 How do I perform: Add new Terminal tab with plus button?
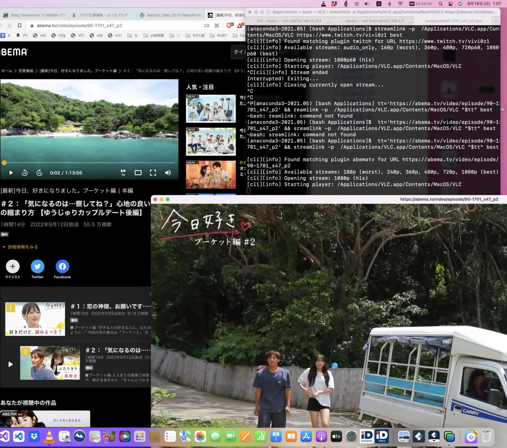pos(496,21)
